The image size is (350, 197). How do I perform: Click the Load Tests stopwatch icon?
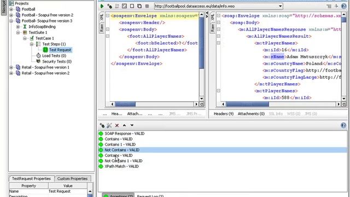(x=38, y=55)
